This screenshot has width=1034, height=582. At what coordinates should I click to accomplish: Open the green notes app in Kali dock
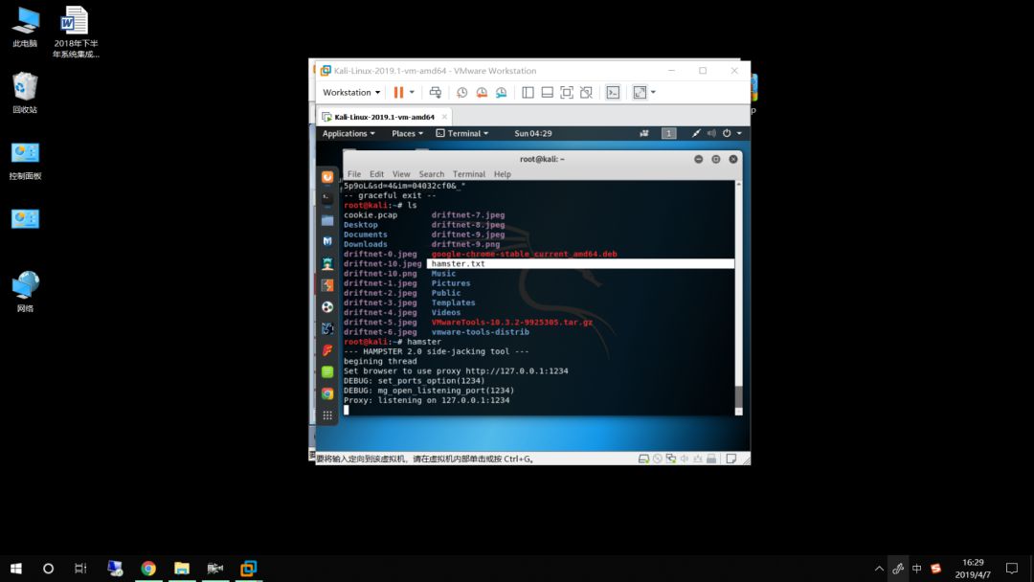[x=327, y=371]
